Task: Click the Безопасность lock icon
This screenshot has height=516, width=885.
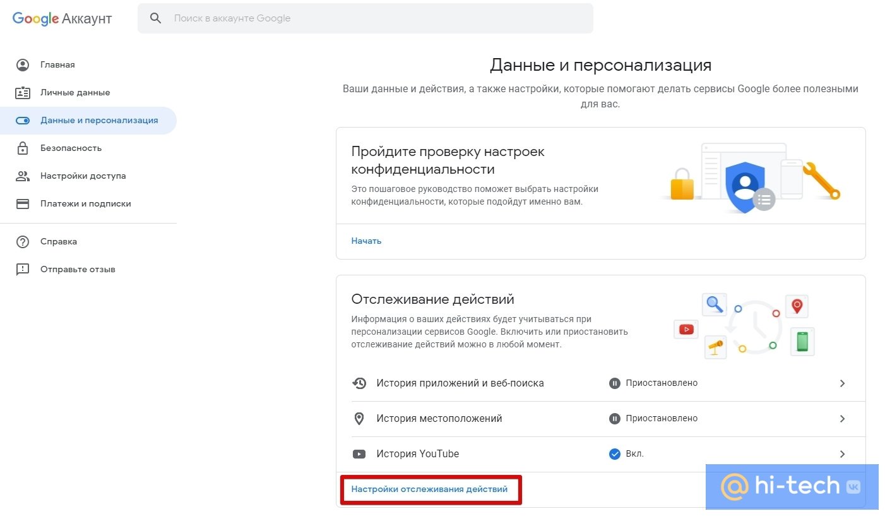Action: [23, 148]
